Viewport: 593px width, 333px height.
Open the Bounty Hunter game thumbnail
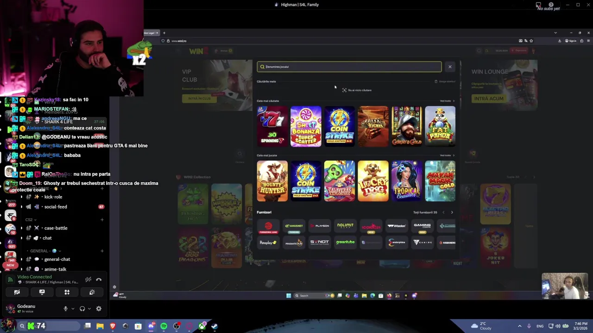click(x=272, y=181)
